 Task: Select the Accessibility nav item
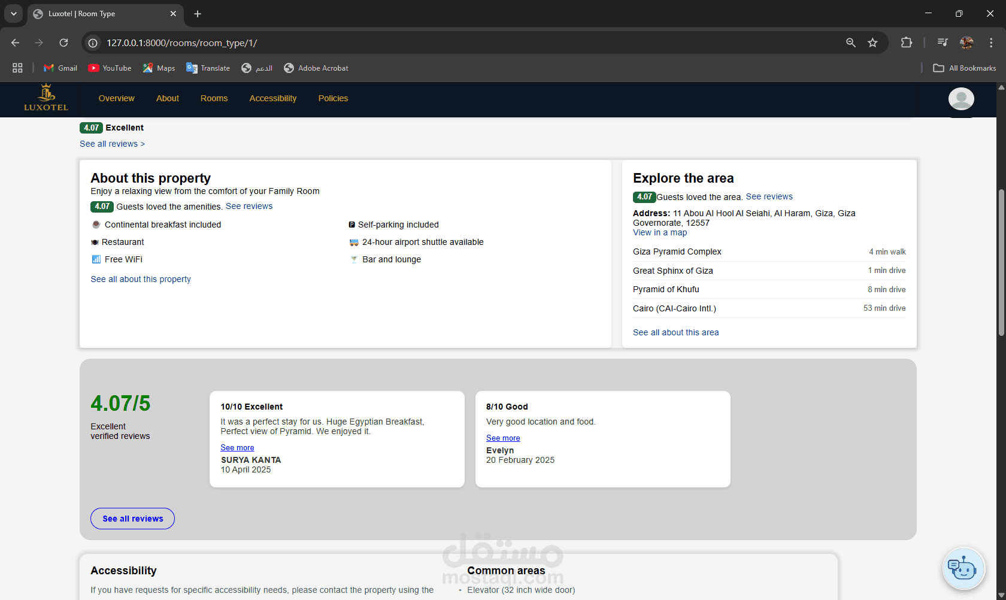(x=272, y=99)
